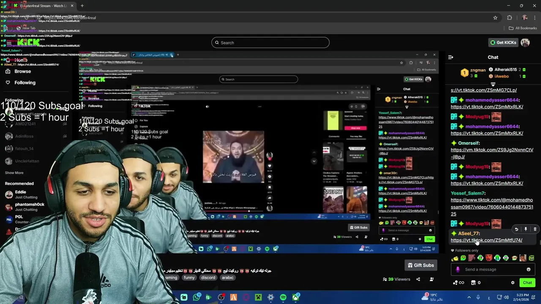Focus the Kick search box
Screen dimensions: 541x304
pyautogui.click(x=270, y=43)
